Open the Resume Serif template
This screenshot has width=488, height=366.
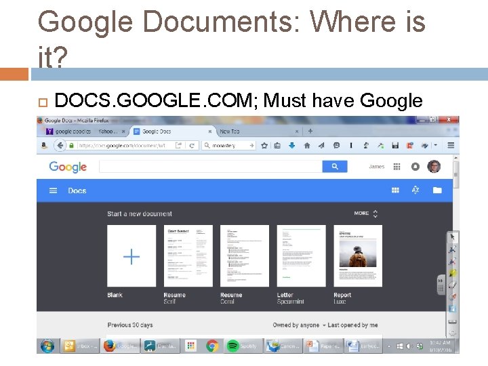click(x=188, y=256)
